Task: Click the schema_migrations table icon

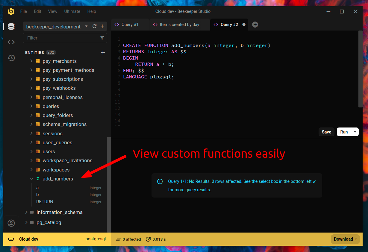Action: (38, 124)
